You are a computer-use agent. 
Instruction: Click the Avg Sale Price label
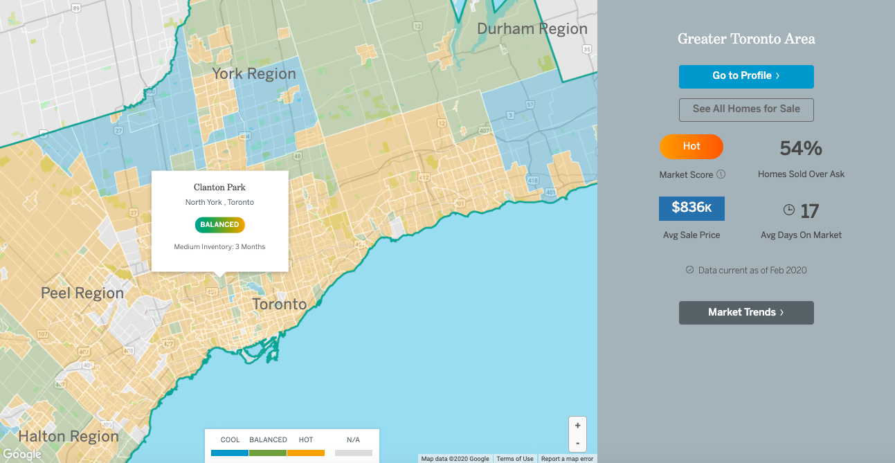691,235
